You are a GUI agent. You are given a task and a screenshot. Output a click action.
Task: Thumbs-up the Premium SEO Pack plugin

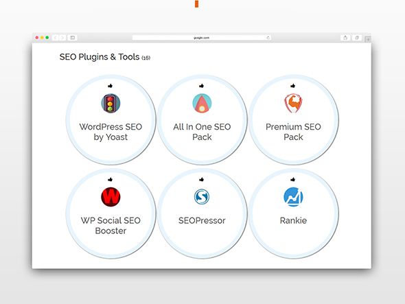coord(292,86)
